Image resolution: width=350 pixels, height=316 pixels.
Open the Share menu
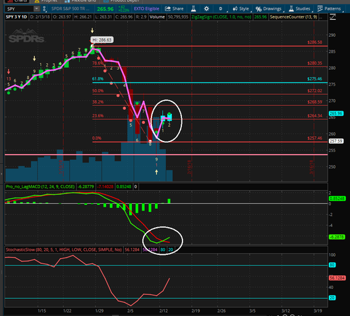pyautogui.click(x=174, y=9)
